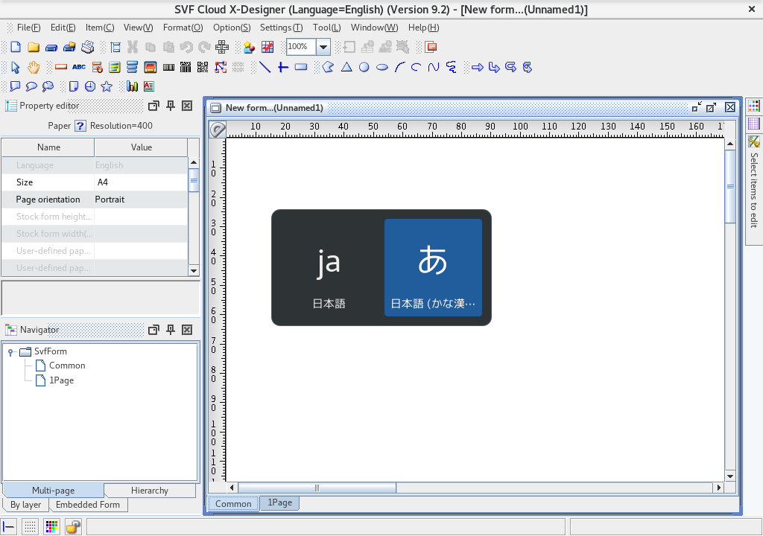Screen dimensions: 763x536
Task: Pin the Navigator panel
Action: (x=171, y=330)
